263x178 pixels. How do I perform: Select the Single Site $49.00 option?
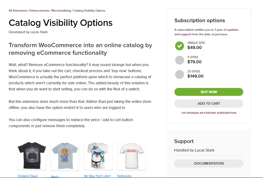coord(180,46)
